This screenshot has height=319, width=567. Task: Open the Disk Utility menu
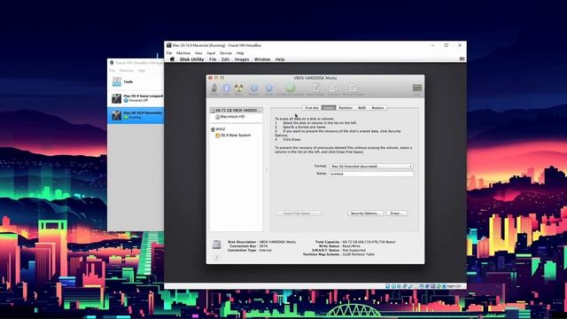tap(191, 59)
